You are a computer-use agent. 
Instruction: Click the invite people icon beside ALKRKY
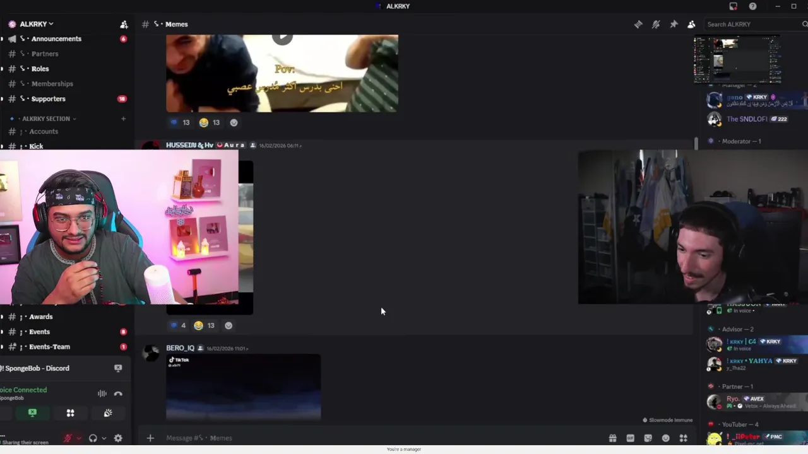click(124, 24)
